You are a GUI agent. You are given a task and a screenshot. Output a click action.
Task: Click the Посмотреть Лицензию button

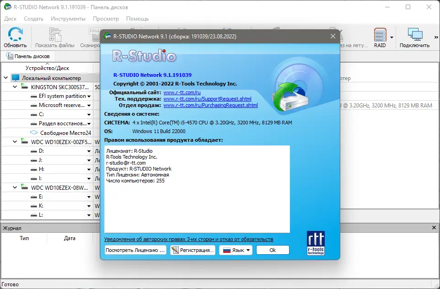point(135,250)
